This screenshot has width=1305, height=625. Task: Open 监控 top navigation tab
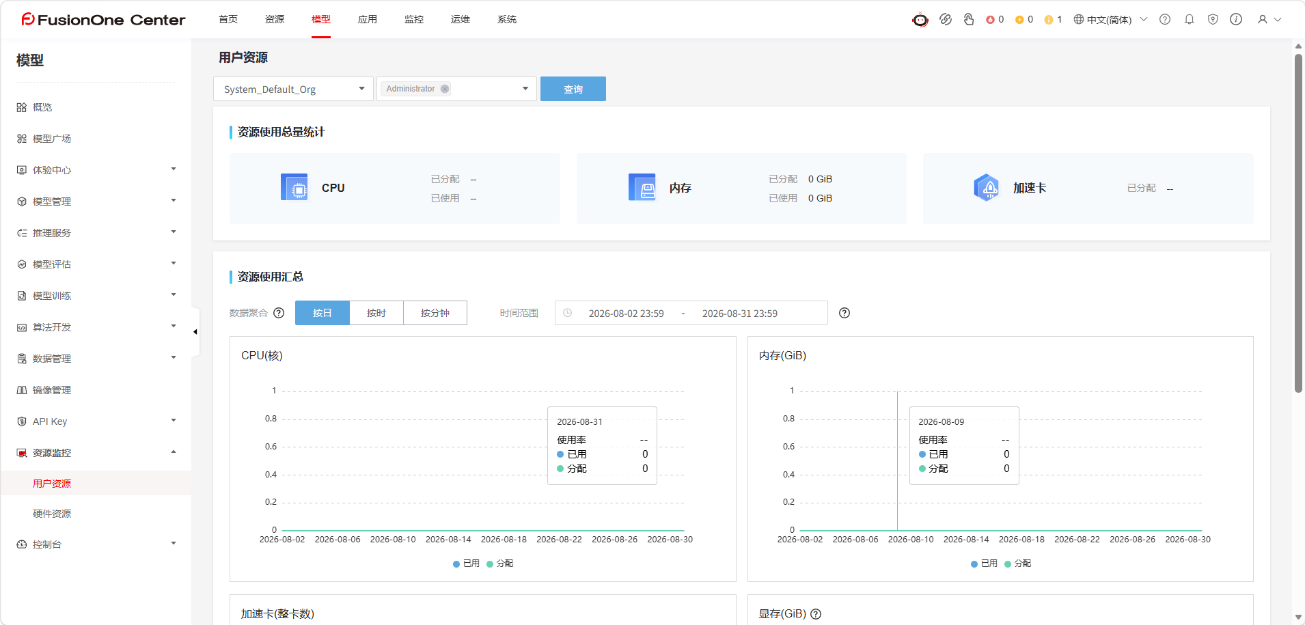click(414, 19)
